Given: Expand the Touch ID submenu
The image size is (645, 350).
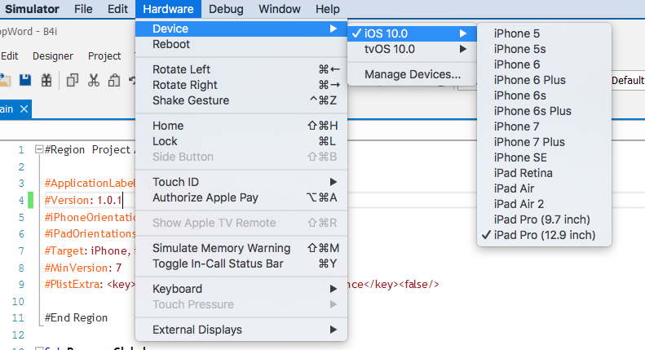Looking at the screenshot, I should 241,182.
